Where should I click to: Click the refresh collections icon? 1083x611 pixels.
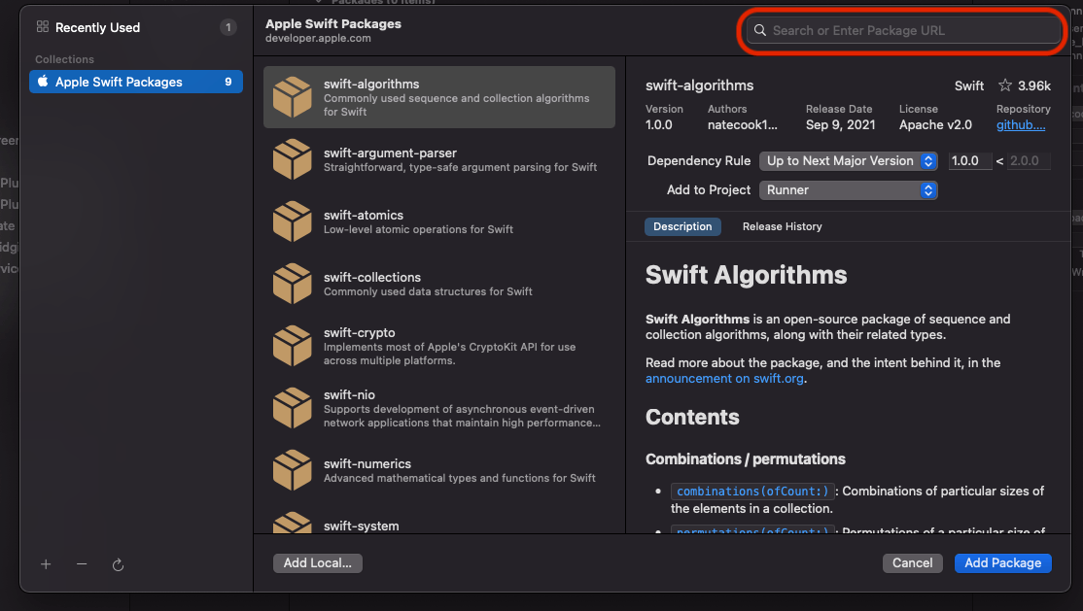point(118,564)
